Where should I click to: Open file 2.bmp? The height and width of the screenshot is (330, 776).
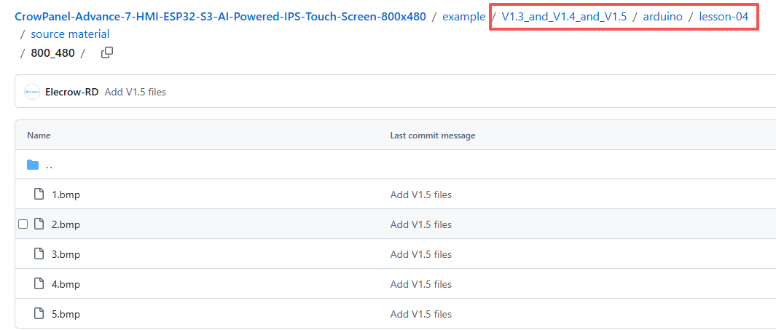click(x=66, y=224)
